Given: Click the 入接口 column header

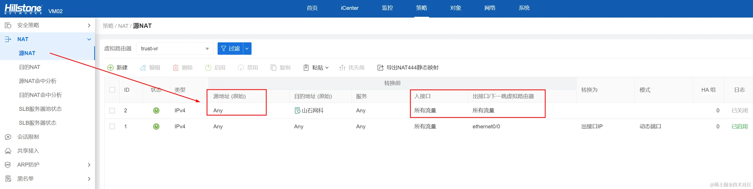Looking at the screenshot, I should click(422, 96).
